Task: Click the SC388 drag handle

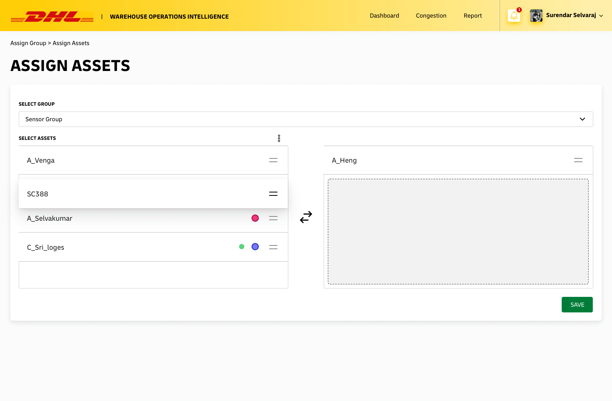Action: coord(273,194)
